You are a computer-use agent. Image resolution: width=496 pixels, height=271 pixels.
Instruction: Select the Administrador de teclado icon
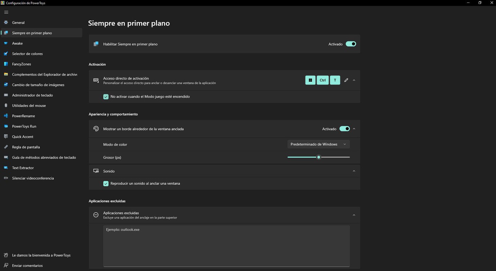pyautogui.click(x=6, y=95)
